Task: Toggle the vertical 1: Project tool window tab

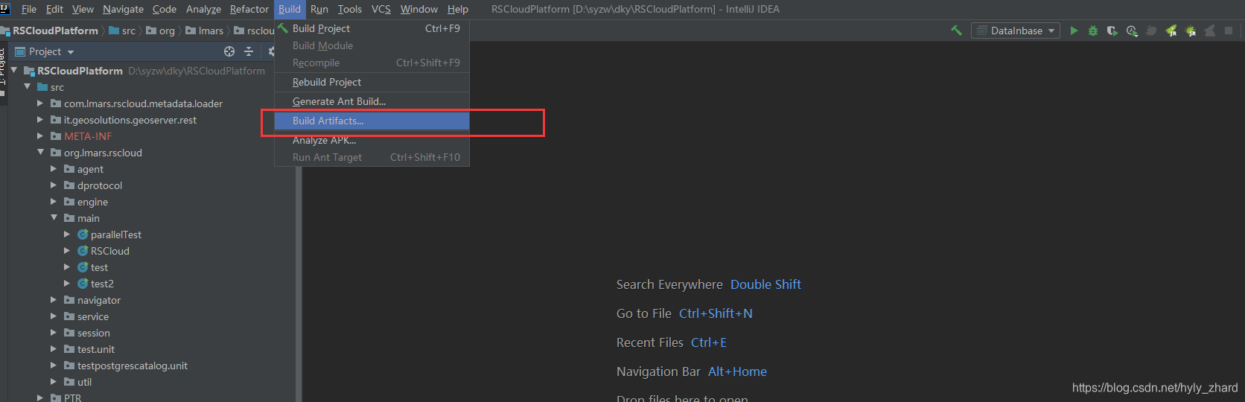Action: [3, 73]
